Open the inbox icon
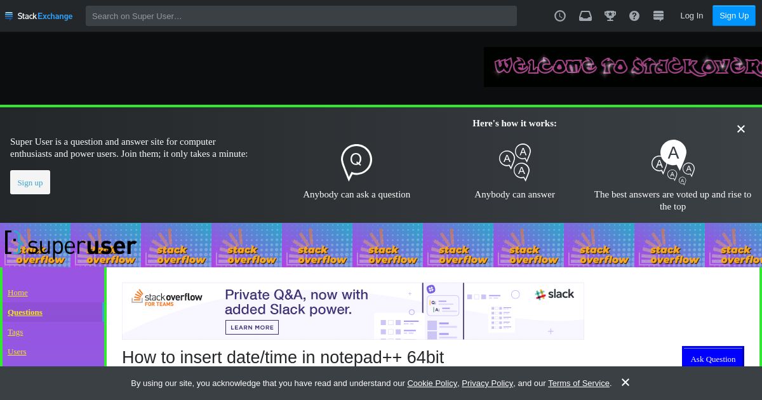 point(585,16)
